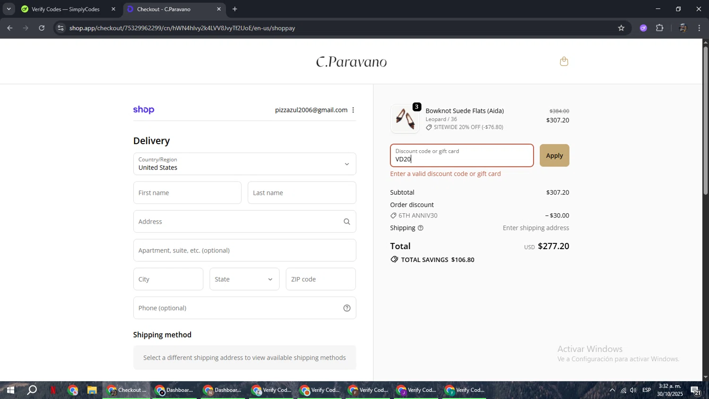This screenshot has height=399, width=709.
Task: Click the phone field help question icon
Action: 347,308
